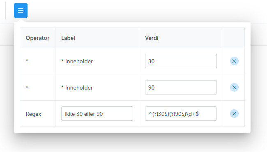
Task: Select the '* Inneholder' label beside value 30
Action: 77,61
